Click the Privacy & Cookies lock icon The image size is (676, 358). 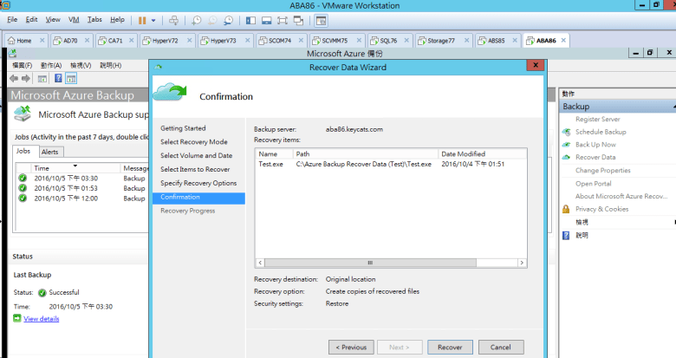pyautogui.click(x=567, y=209)
